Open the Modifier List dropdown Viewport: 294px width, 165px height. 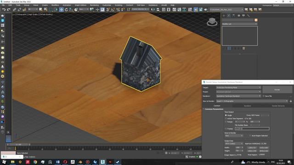[240, 24]
